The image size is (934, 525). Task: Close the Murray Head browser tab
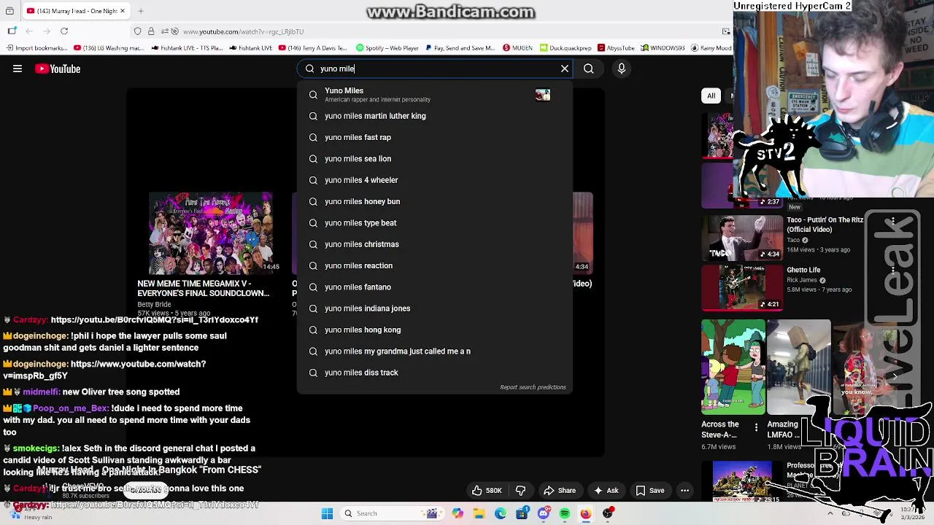click(x=122, y=11)
